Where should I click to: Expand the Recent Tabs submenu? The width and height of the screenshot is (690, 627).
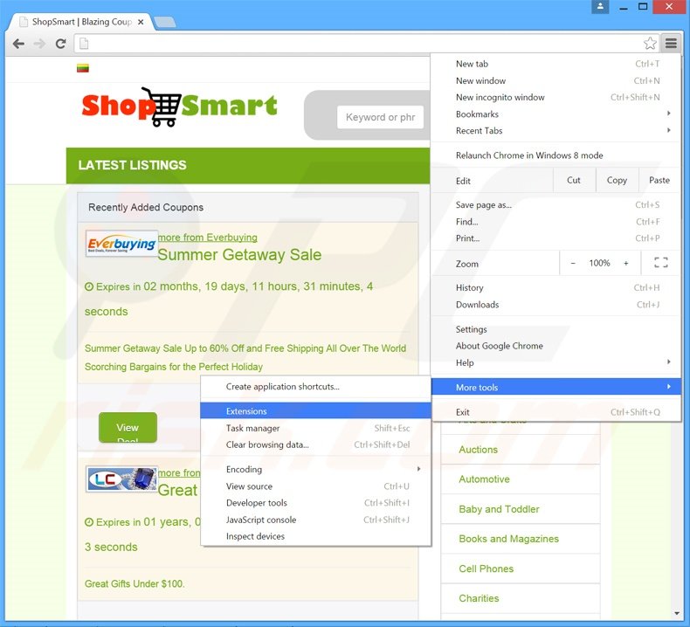pos(555,131)
